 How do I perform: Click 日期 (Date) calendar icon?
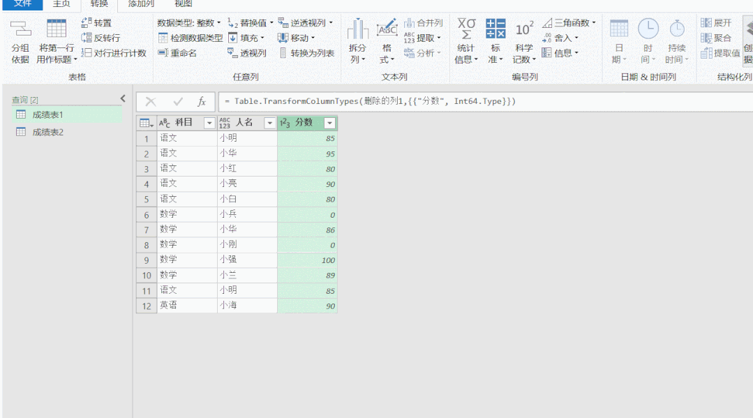pyautogui.click(x=619, y=29)
